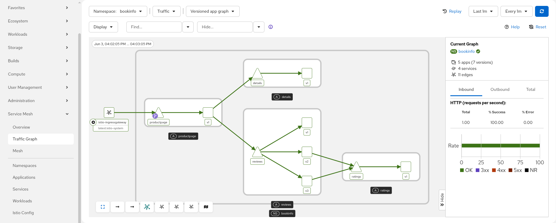Screen dimensions: 556x223
Task: Open the Versioned app graph dropdown
Action: (x=212, y=11)
